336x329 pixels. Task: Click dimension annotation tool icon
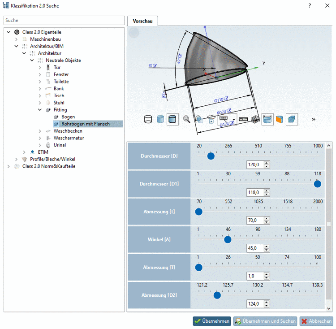point(224,118)
